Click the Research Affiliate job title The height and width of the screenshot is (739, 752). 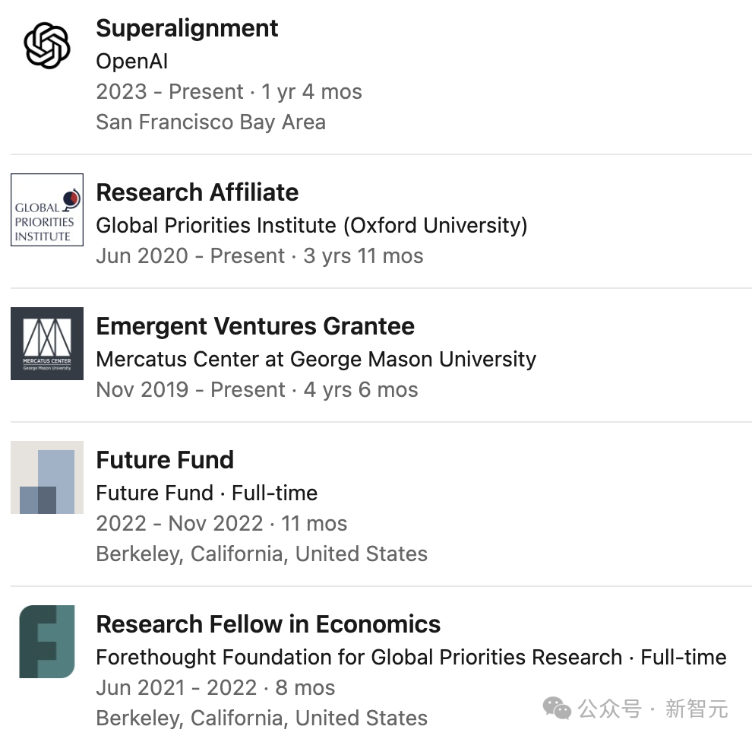coord(197,192)
